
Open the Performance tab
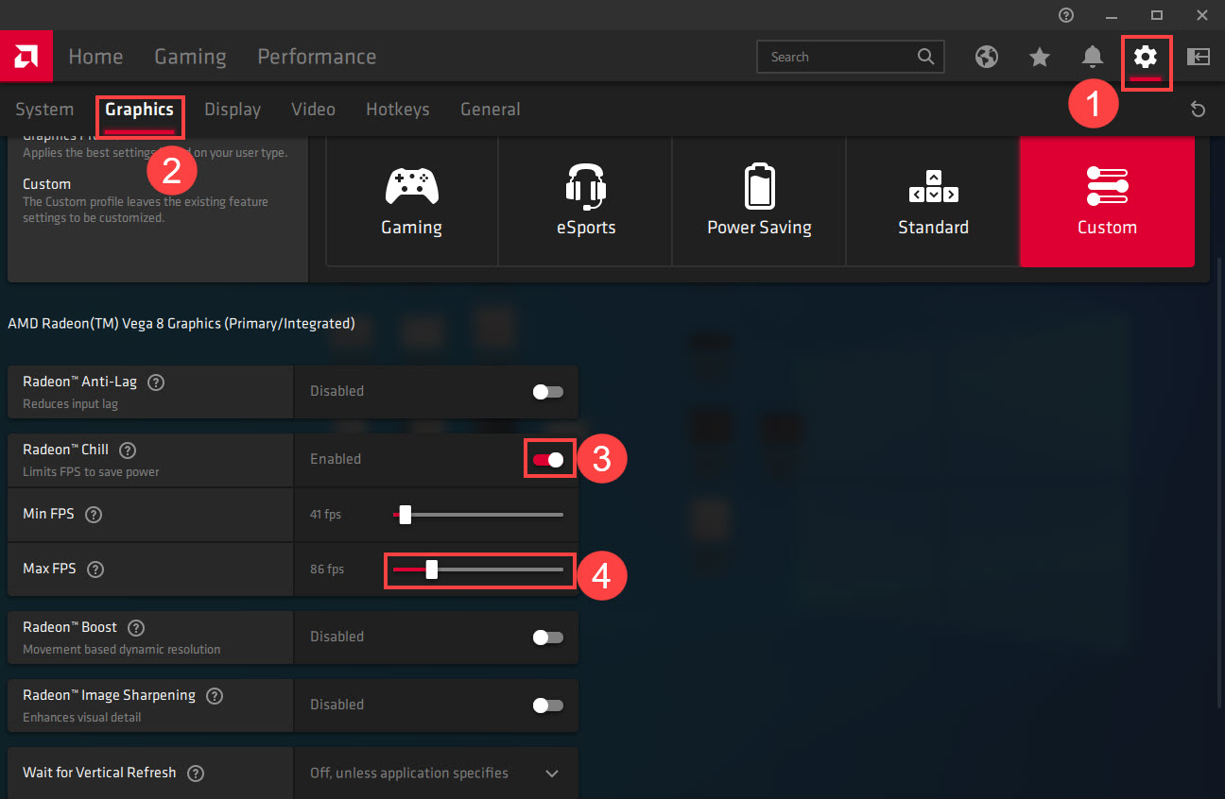[317, 57]
